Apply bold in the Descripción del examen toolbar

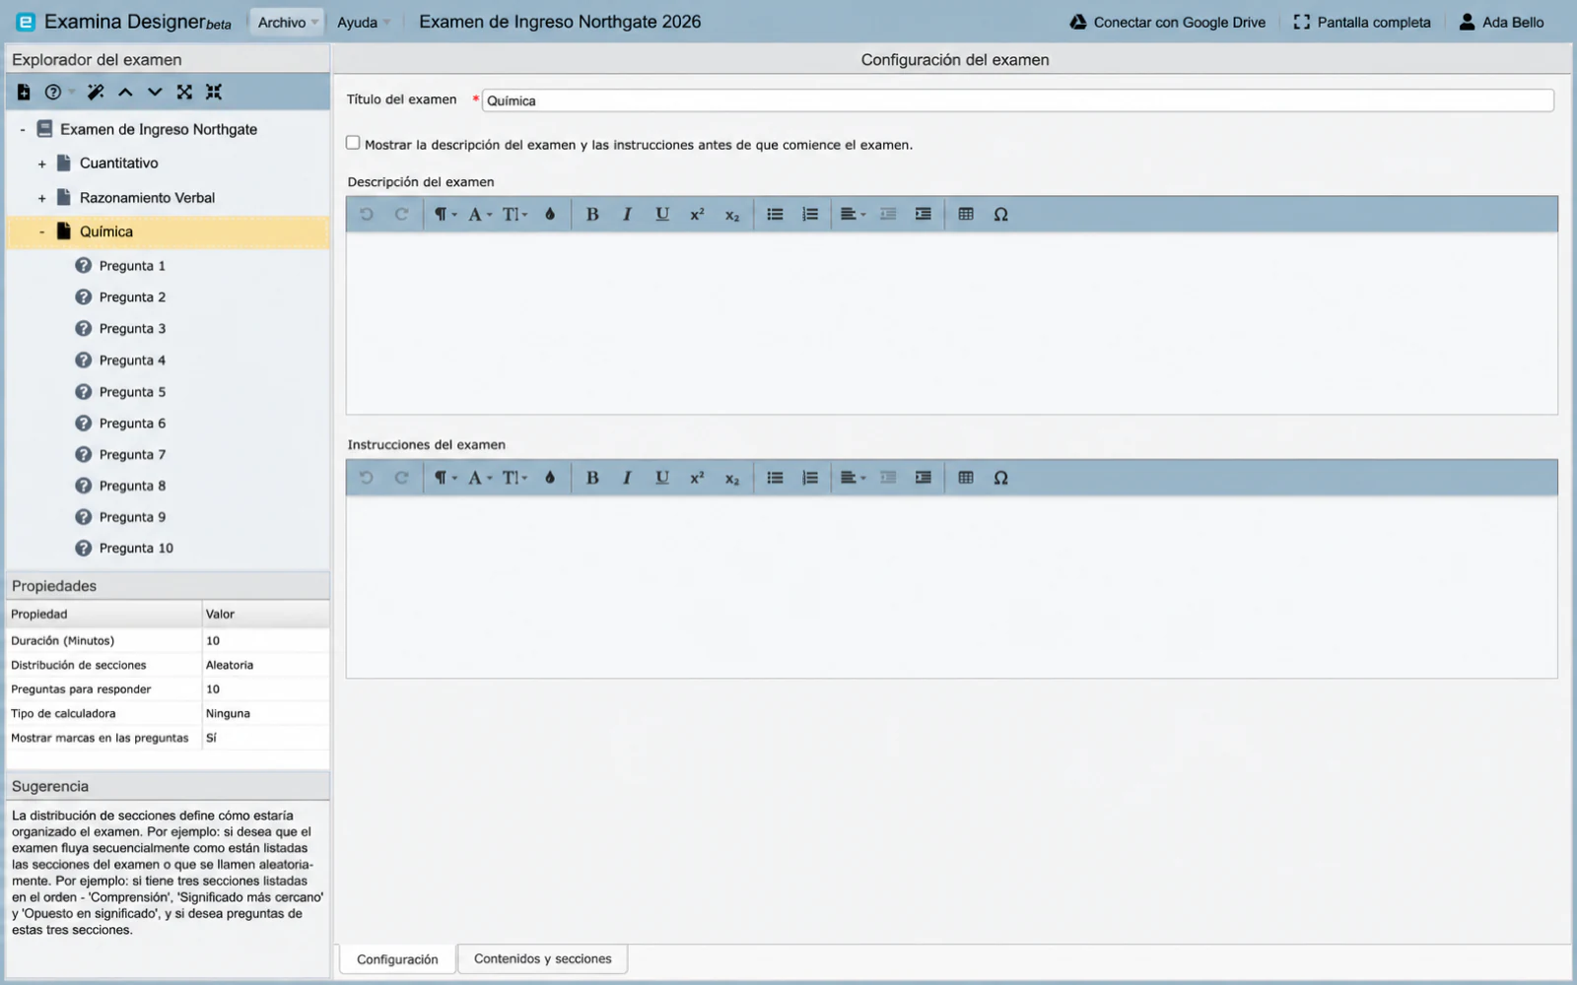click(x=592, y=214)
